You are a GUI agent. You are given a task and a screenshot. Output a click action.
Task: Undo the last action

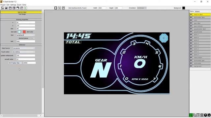click(18, 8)
